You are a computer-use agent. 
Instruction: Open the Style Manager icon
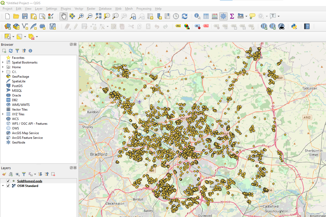click(x=51, y=16)
